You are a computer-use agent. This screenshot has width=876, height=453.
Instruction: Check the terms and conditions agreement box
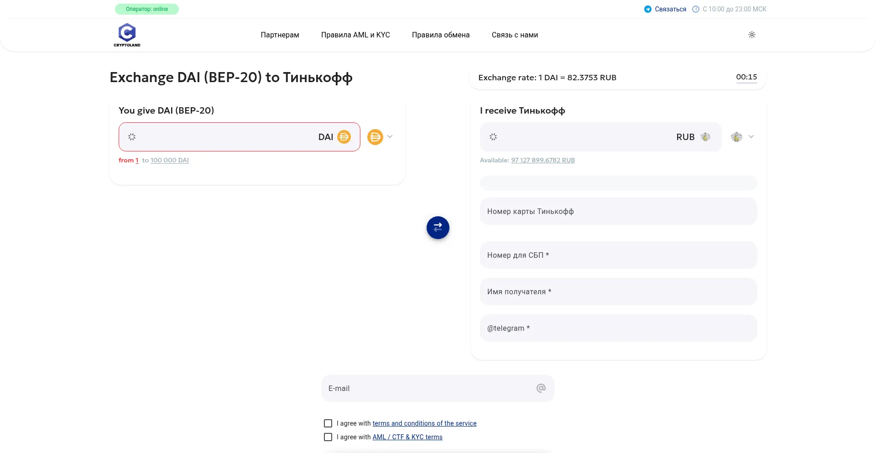pos(328,423)
